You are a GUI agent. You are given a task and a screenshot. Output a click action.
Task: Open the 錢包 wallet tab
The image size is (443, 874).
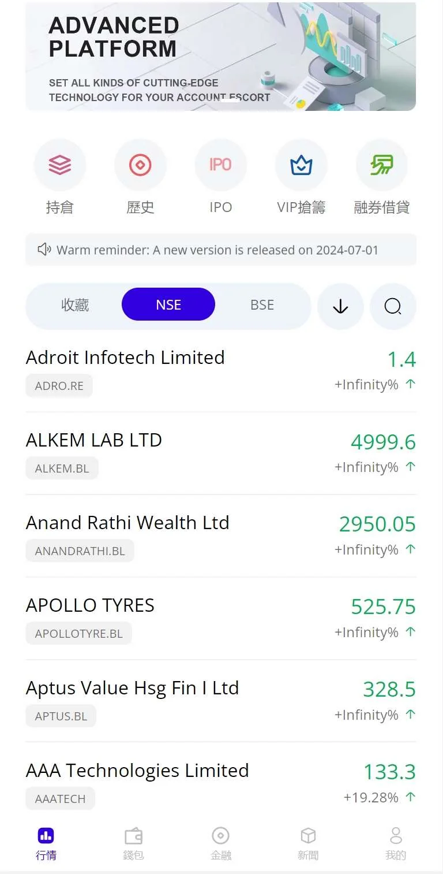click(133, 843)
